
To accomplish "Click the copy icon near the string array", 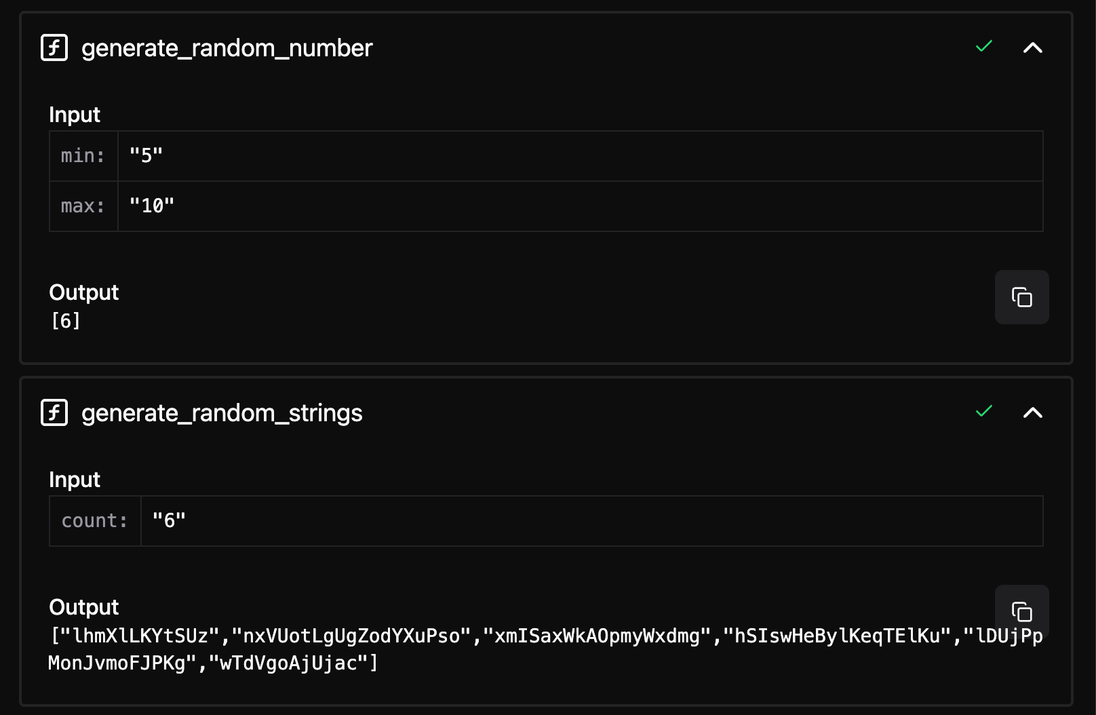I will (x=1021, y=611).
